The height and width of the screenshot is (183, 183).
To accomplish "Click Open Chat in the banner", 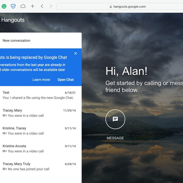I will 66,80.
